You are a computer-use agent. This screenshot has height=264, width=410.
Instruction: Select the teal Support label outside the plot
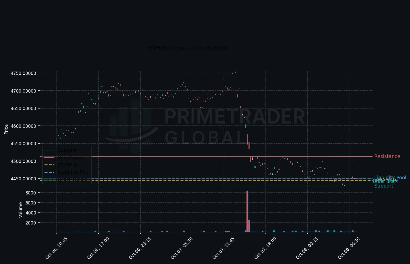[x=384, y=186]
